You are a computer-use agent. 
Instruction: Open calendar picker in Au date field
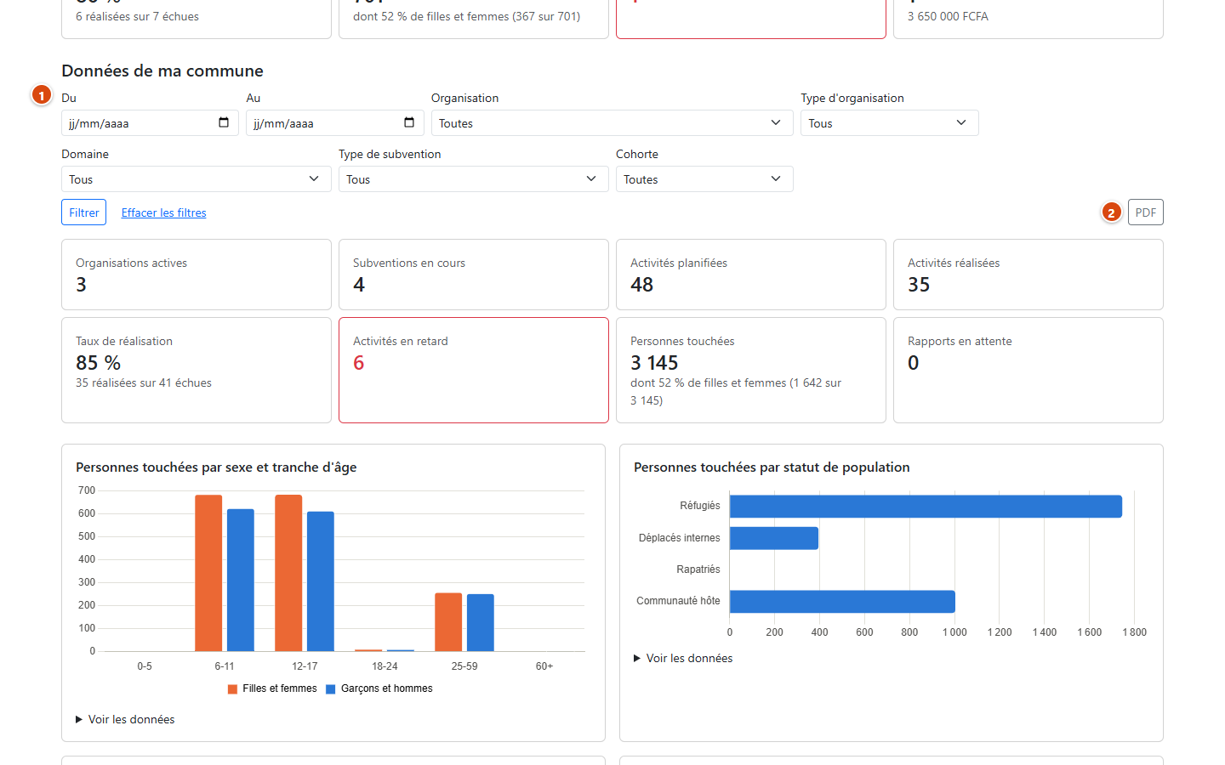[x=409, y=122]
